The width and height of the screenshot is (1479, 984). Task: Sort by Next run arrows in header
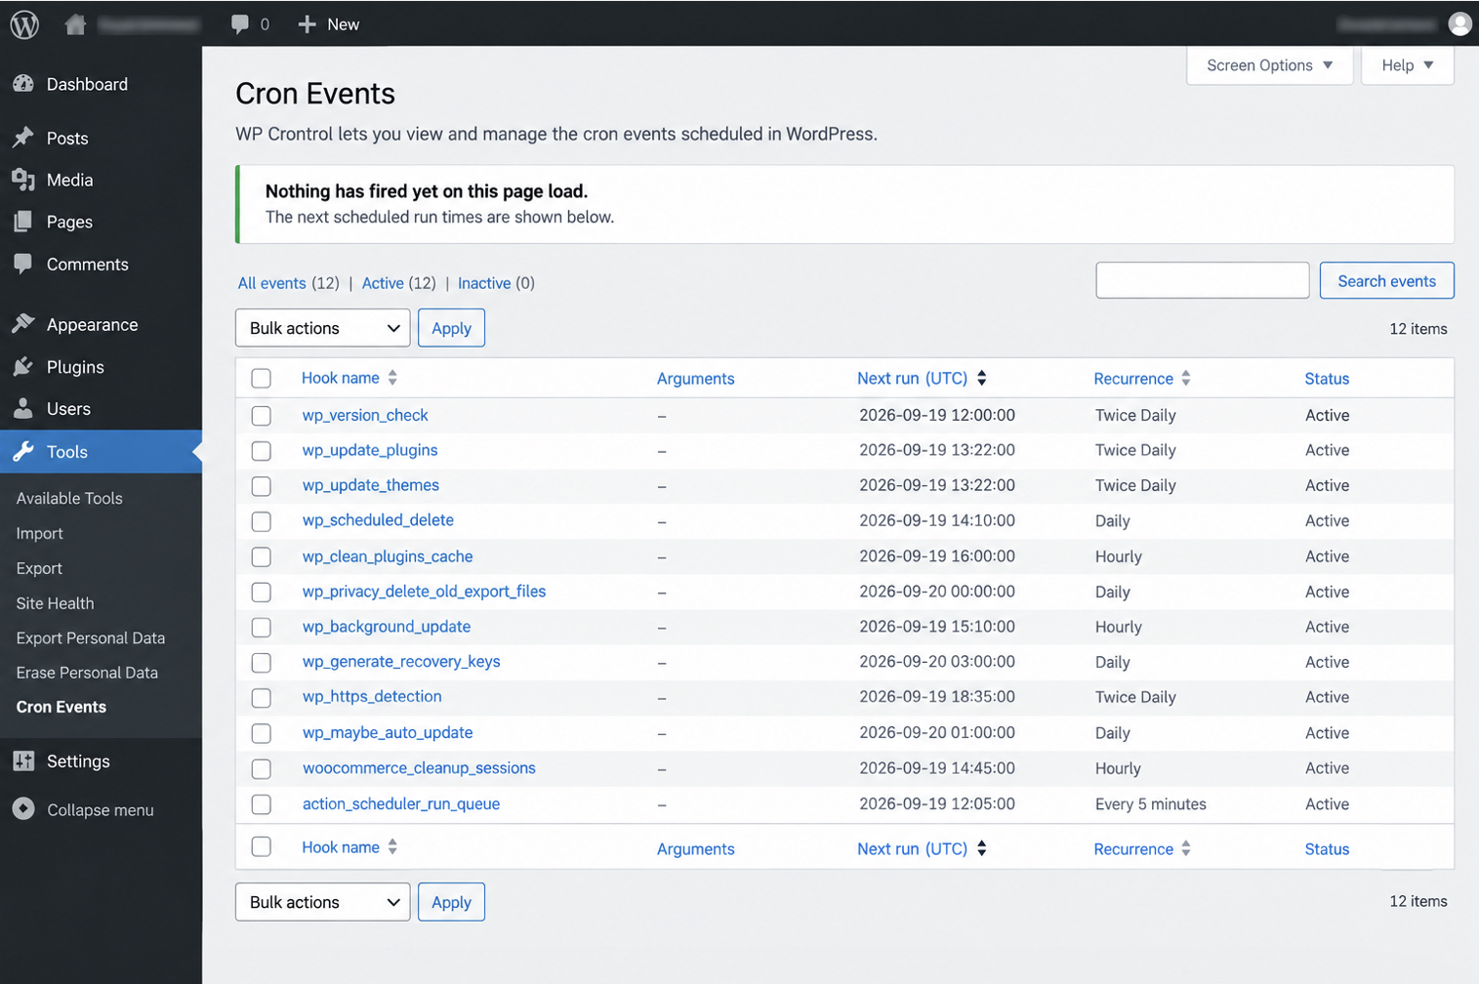click(982, 378)
